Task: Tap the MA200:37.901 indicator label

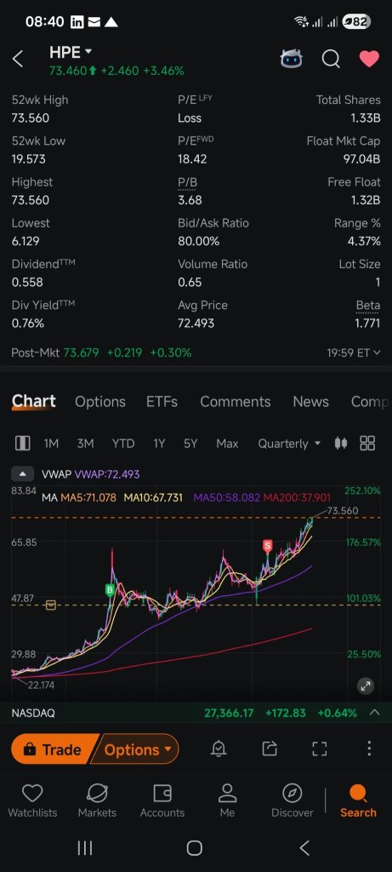Action: click(297, 497)
